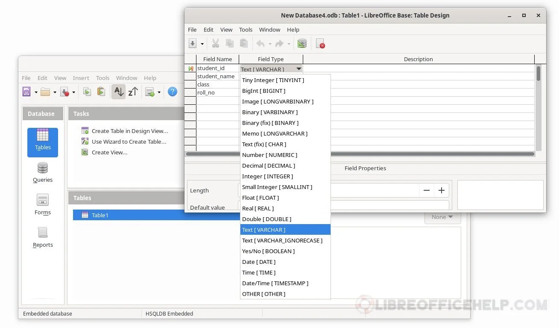Click the Open folder icon in main window
The image size is (559, 328).
(x=45, y=92)
